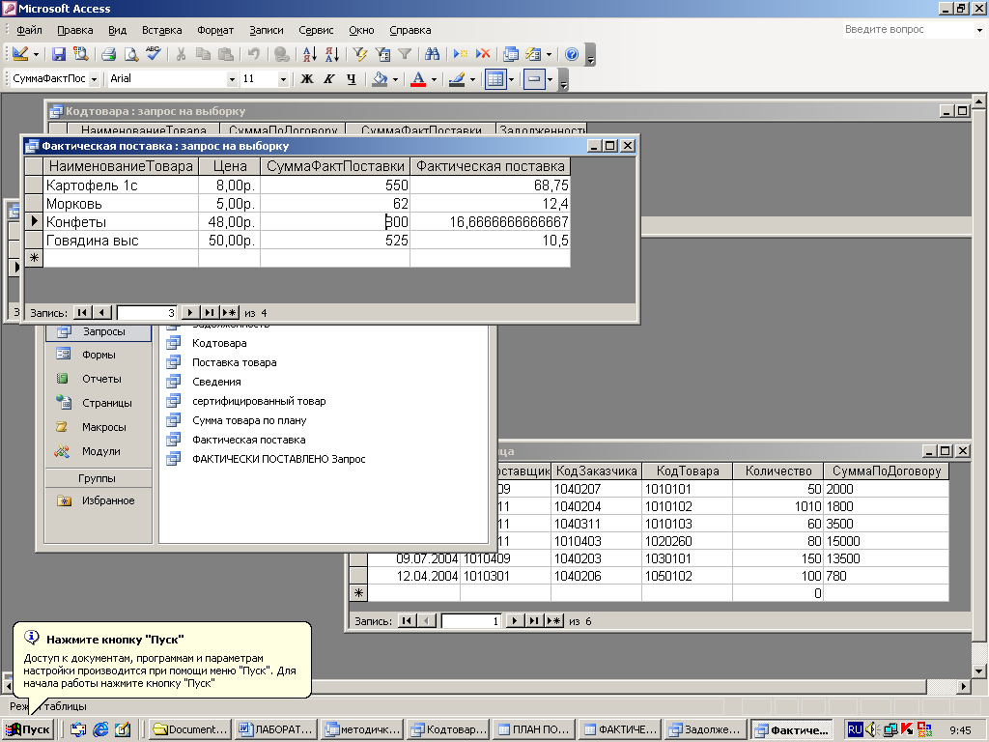Screen dimensions: 989x742
Task: Click column header Цена
Action: [x=230, y=166]
